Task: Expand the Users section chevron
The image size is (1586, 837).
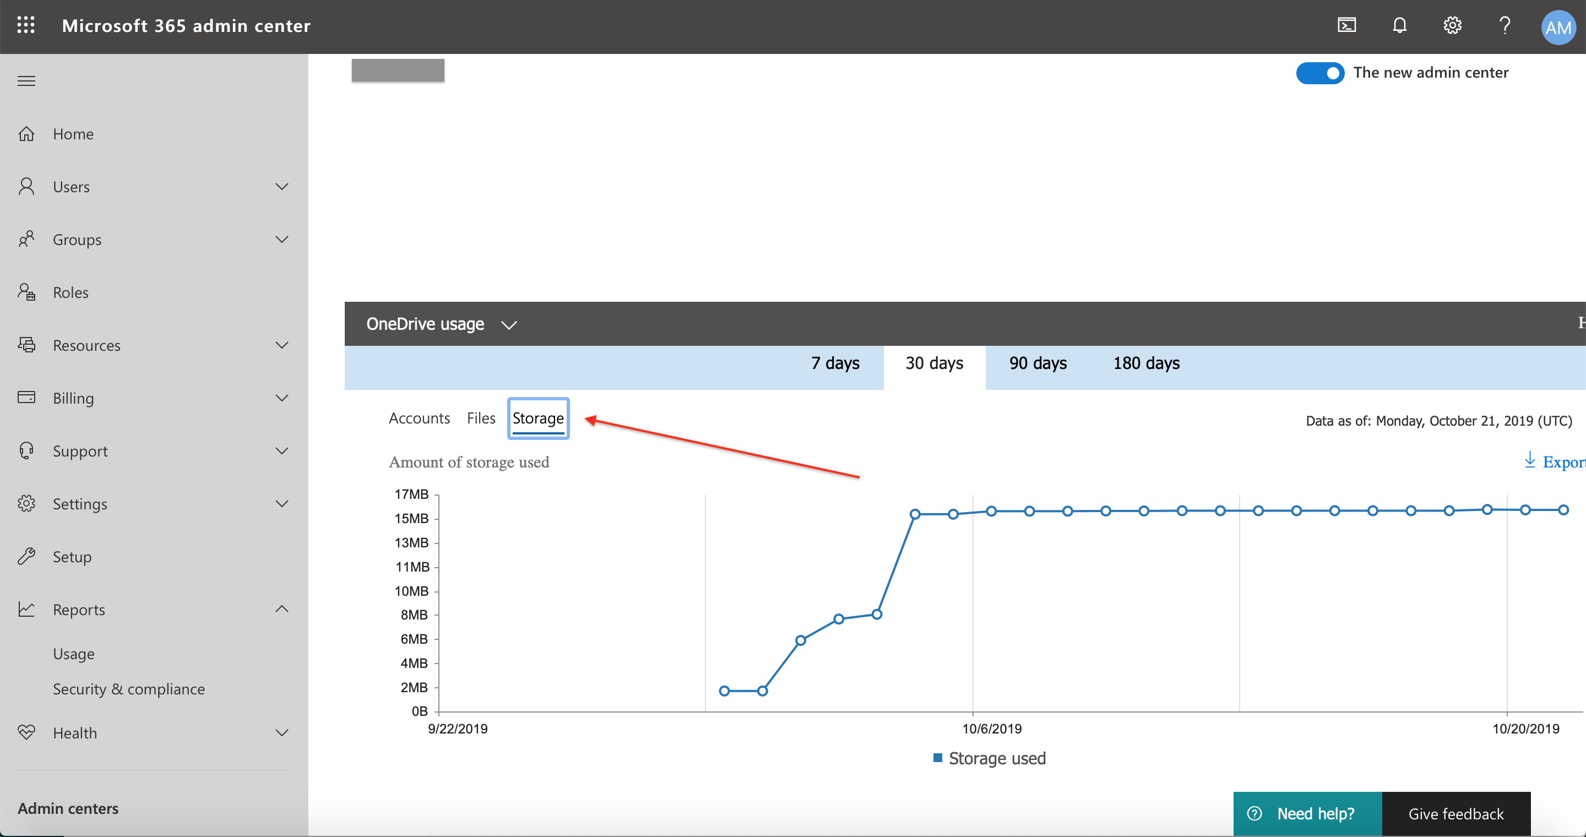Action: 281,187
